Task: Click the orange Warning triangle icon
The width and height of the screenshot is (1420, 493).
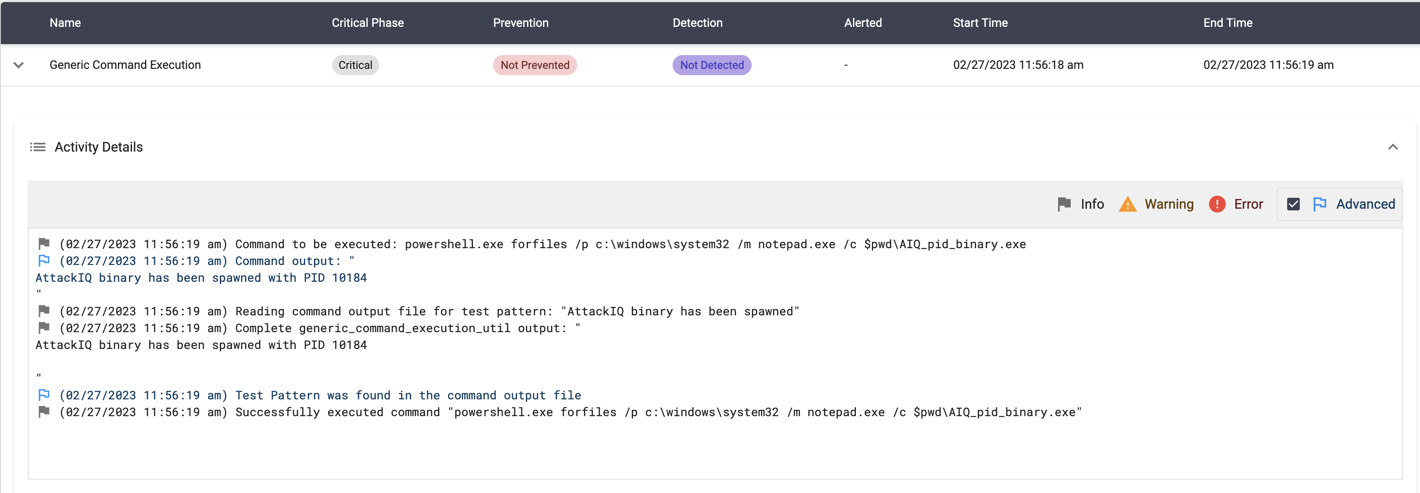Action: pos(1127,205)
